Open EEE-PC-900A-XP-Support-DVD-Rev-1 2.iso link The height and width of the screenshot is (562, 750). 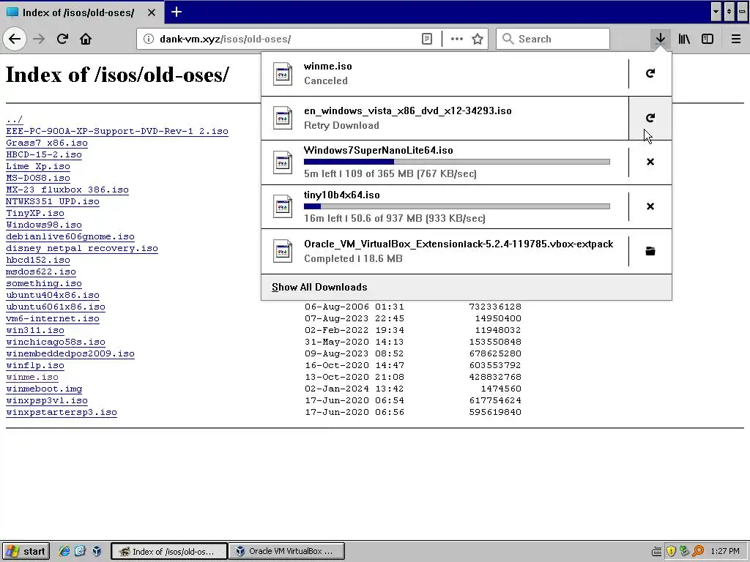(117, 131)
